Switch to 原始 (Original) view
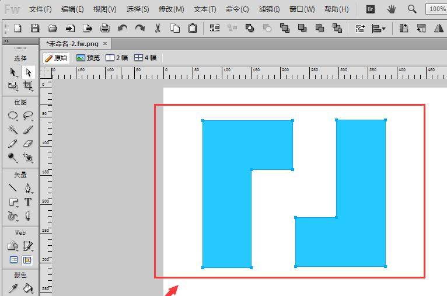This screenshot has height=296, width=447. click(56, 58)
